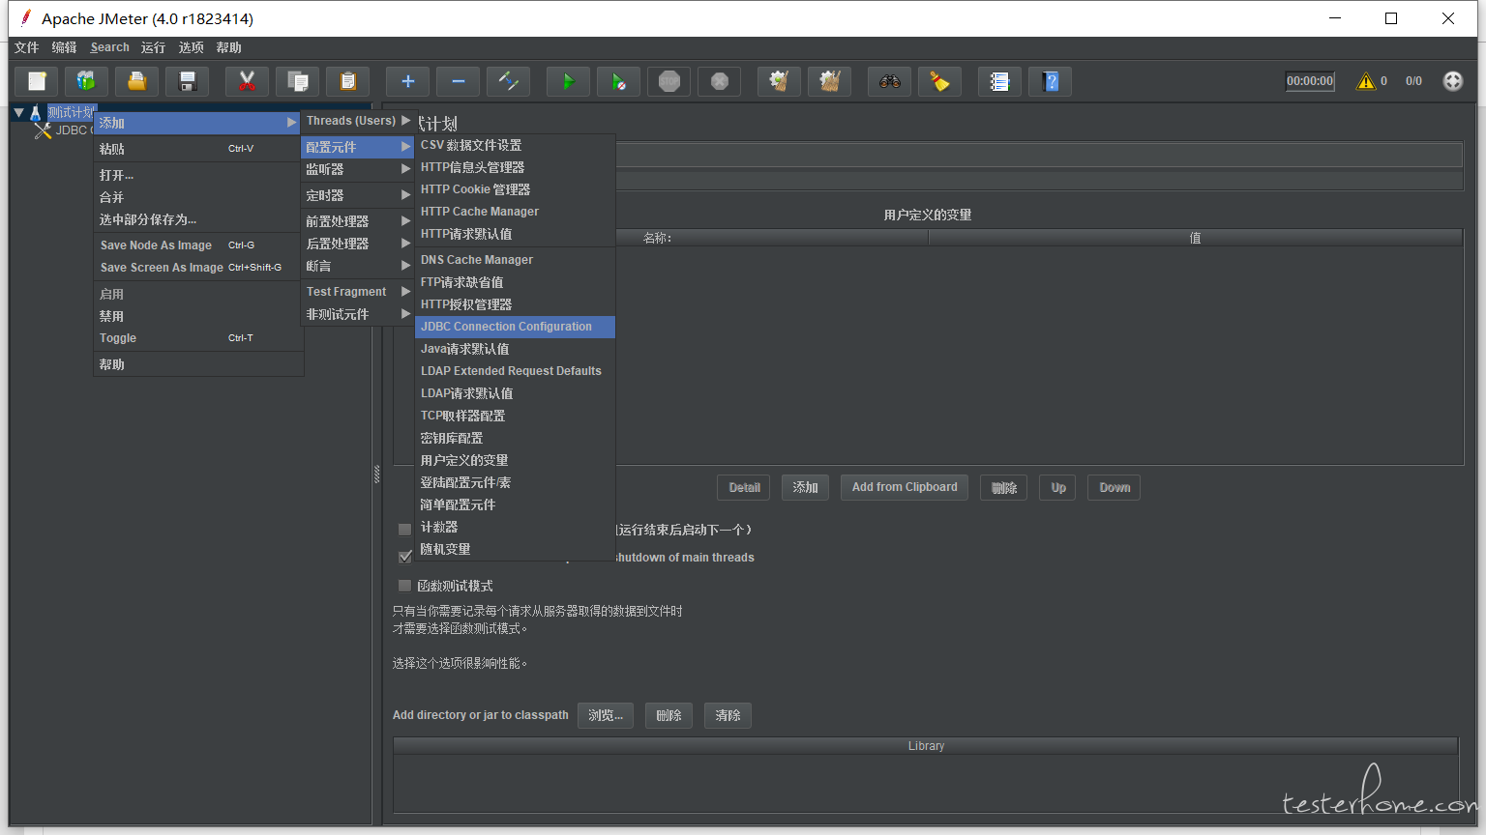Expand the timers (定时器) submenu
1486x835 pixels.
tap(358, 195)
